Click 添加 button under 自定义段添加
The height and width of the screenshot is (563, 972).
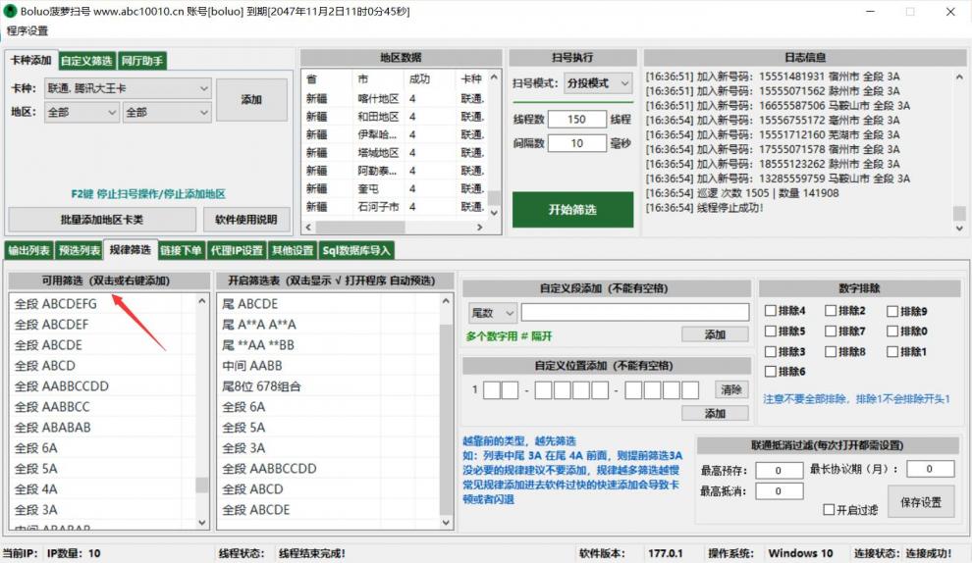click(715, 334)
